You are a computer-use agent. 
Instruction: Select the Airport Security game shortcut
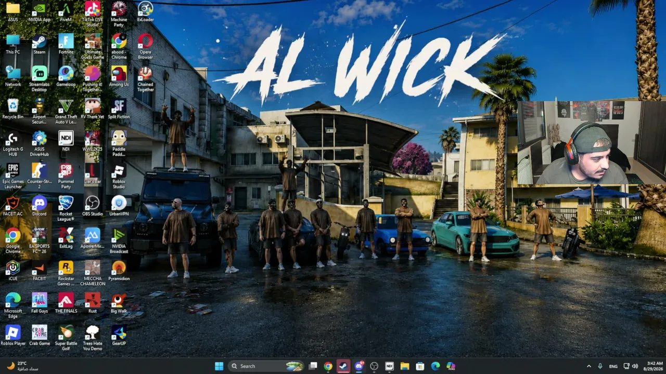40,111
